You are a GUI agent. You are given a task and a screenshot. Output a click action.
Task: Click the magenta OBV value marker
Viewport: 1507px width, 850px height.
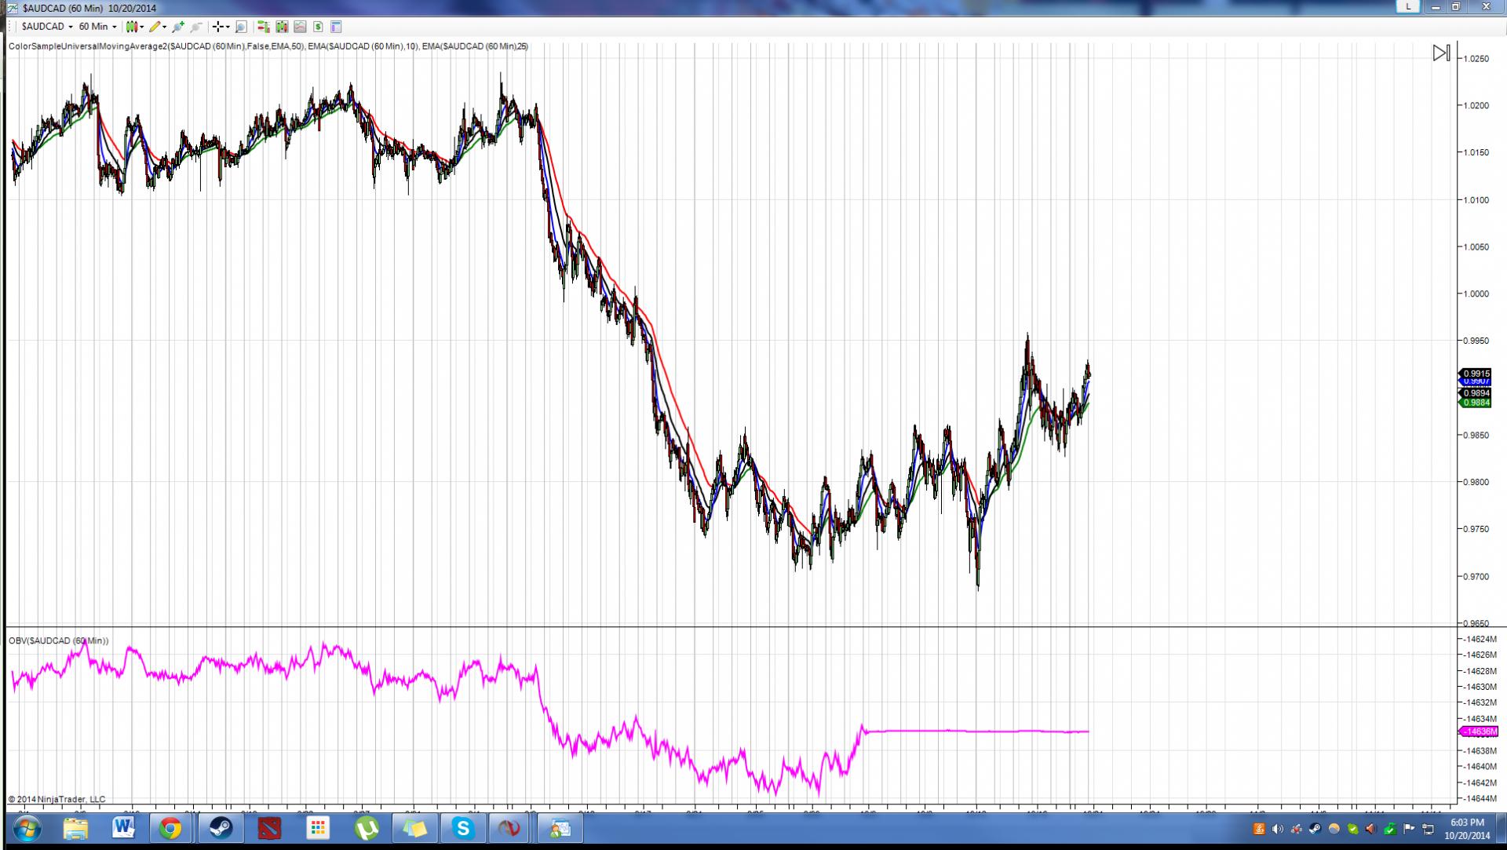pyautogui.click(x=1479, y=731)
